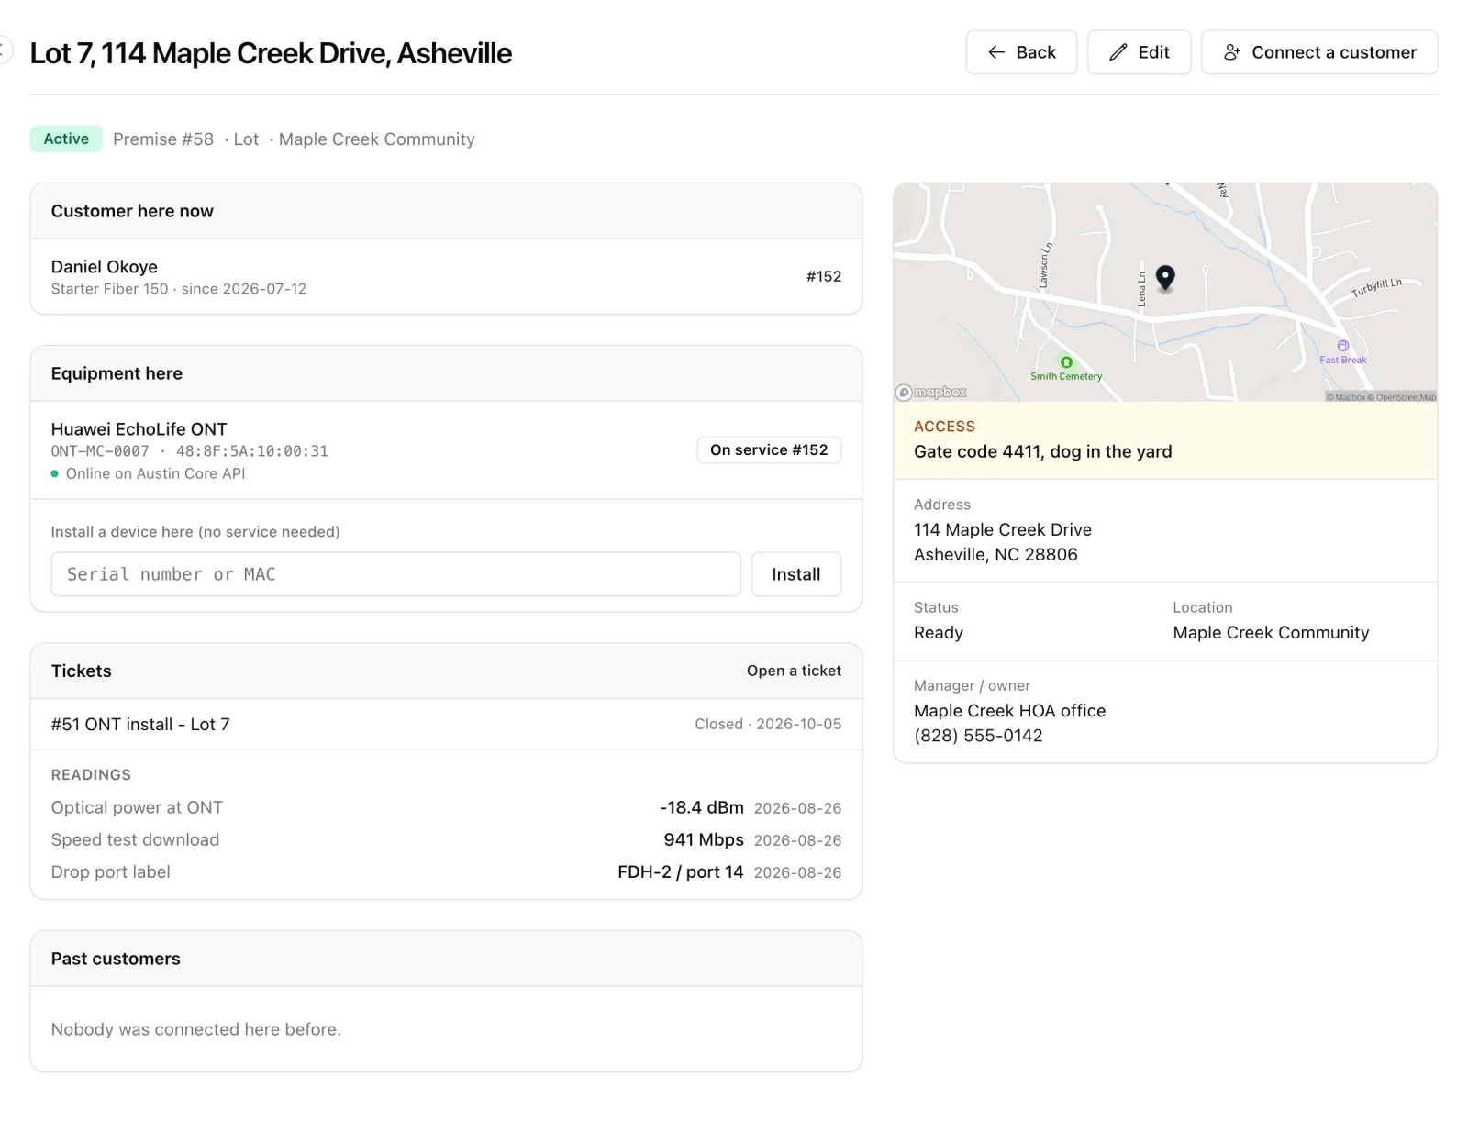This screenshot has height=1132, width=1468.
Task: Click Closed · 2026-10-05 ticket status
Action: coord(768,724)
